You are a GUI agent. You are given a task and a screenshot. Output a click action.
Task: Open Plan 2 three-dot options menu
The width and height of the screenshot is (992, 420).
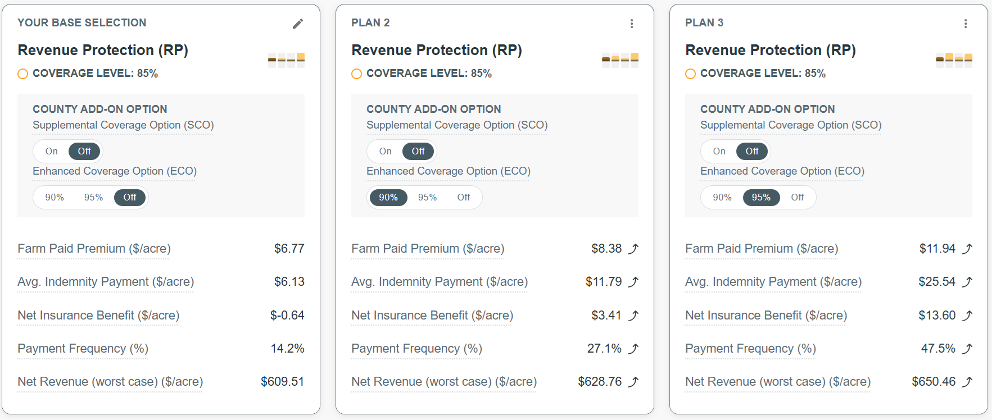point(632,24)
